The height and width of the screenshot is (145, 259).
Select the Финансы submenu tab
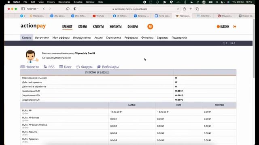click(147, 37)
